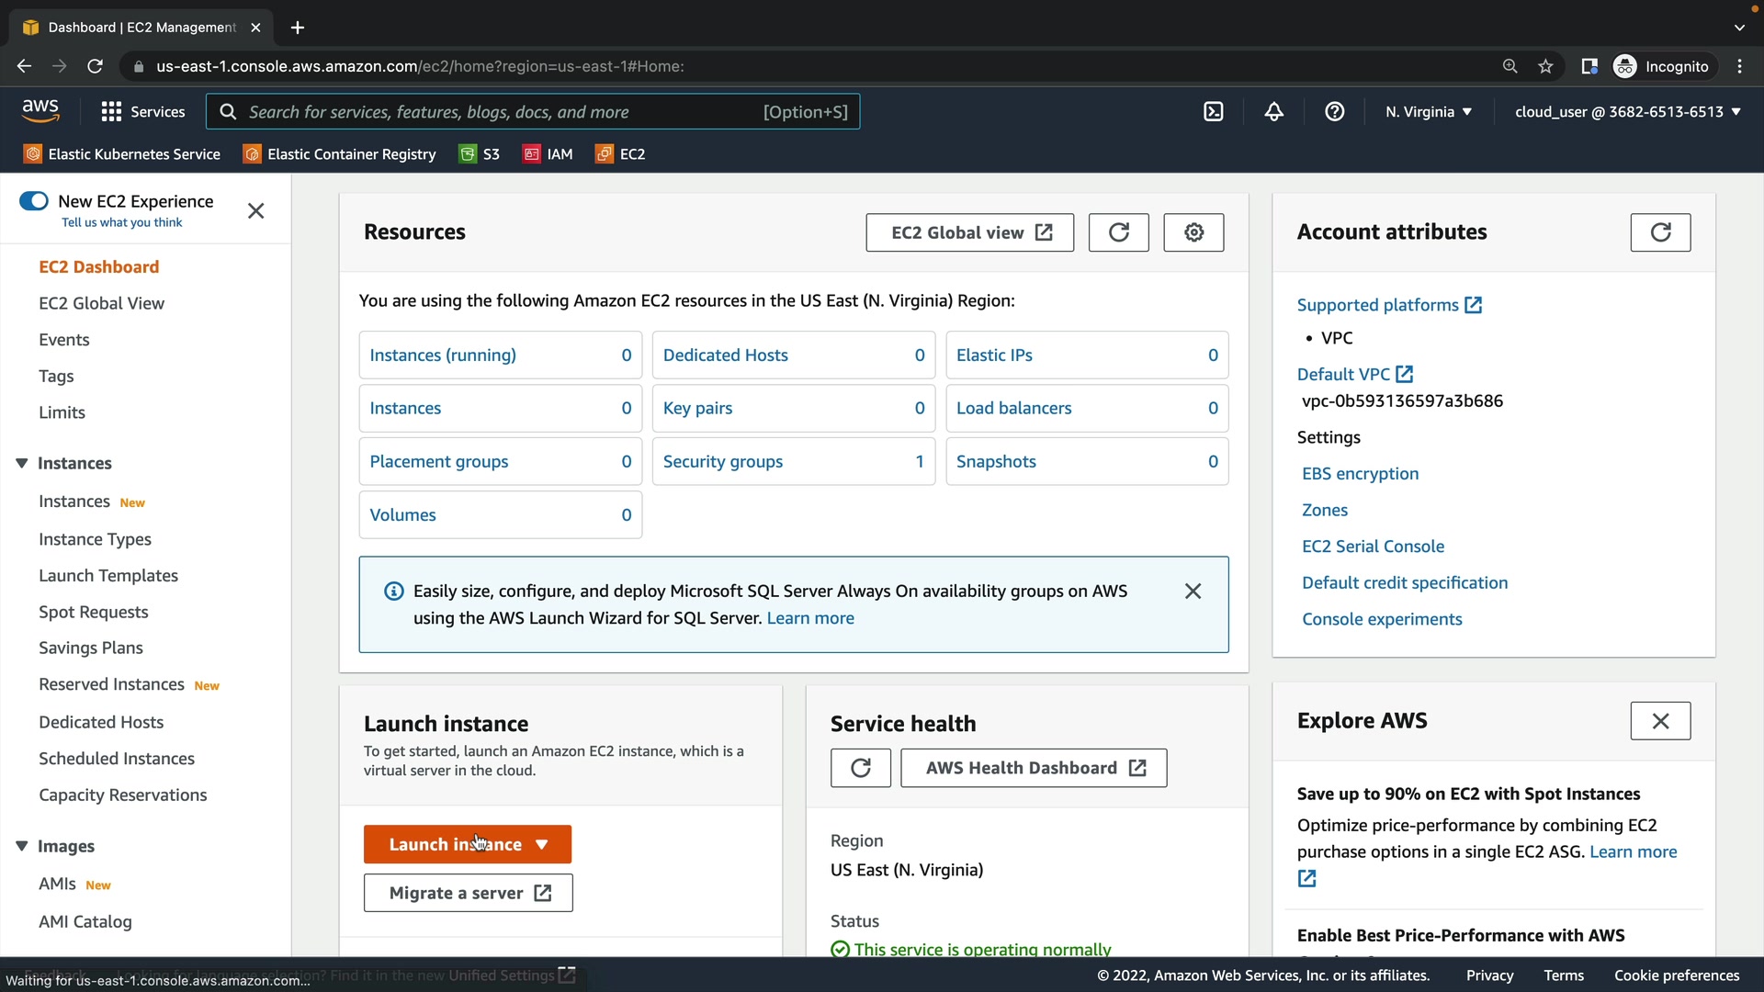1764x992 pixels.
Task: Open Resources settings gear
Action: coord(1193,232)
